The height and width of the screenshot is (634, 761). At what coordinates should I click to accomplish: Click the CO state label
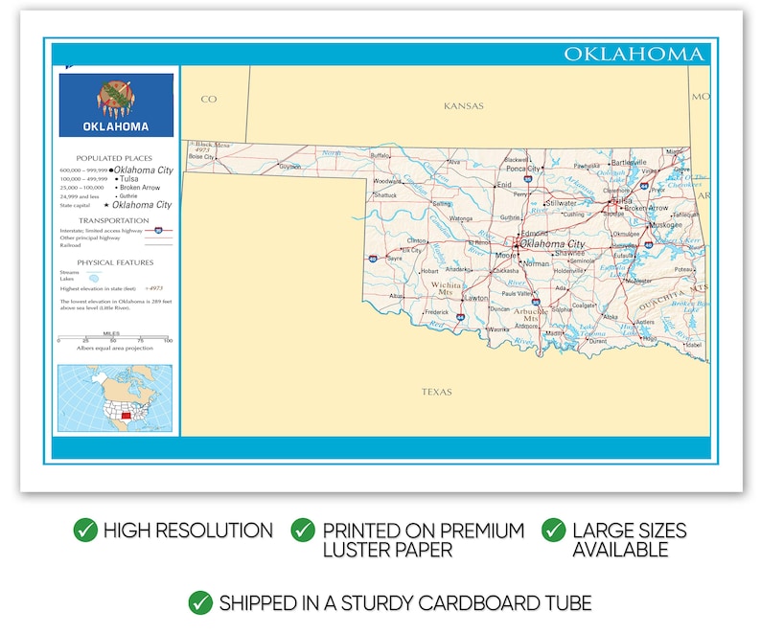209,99
